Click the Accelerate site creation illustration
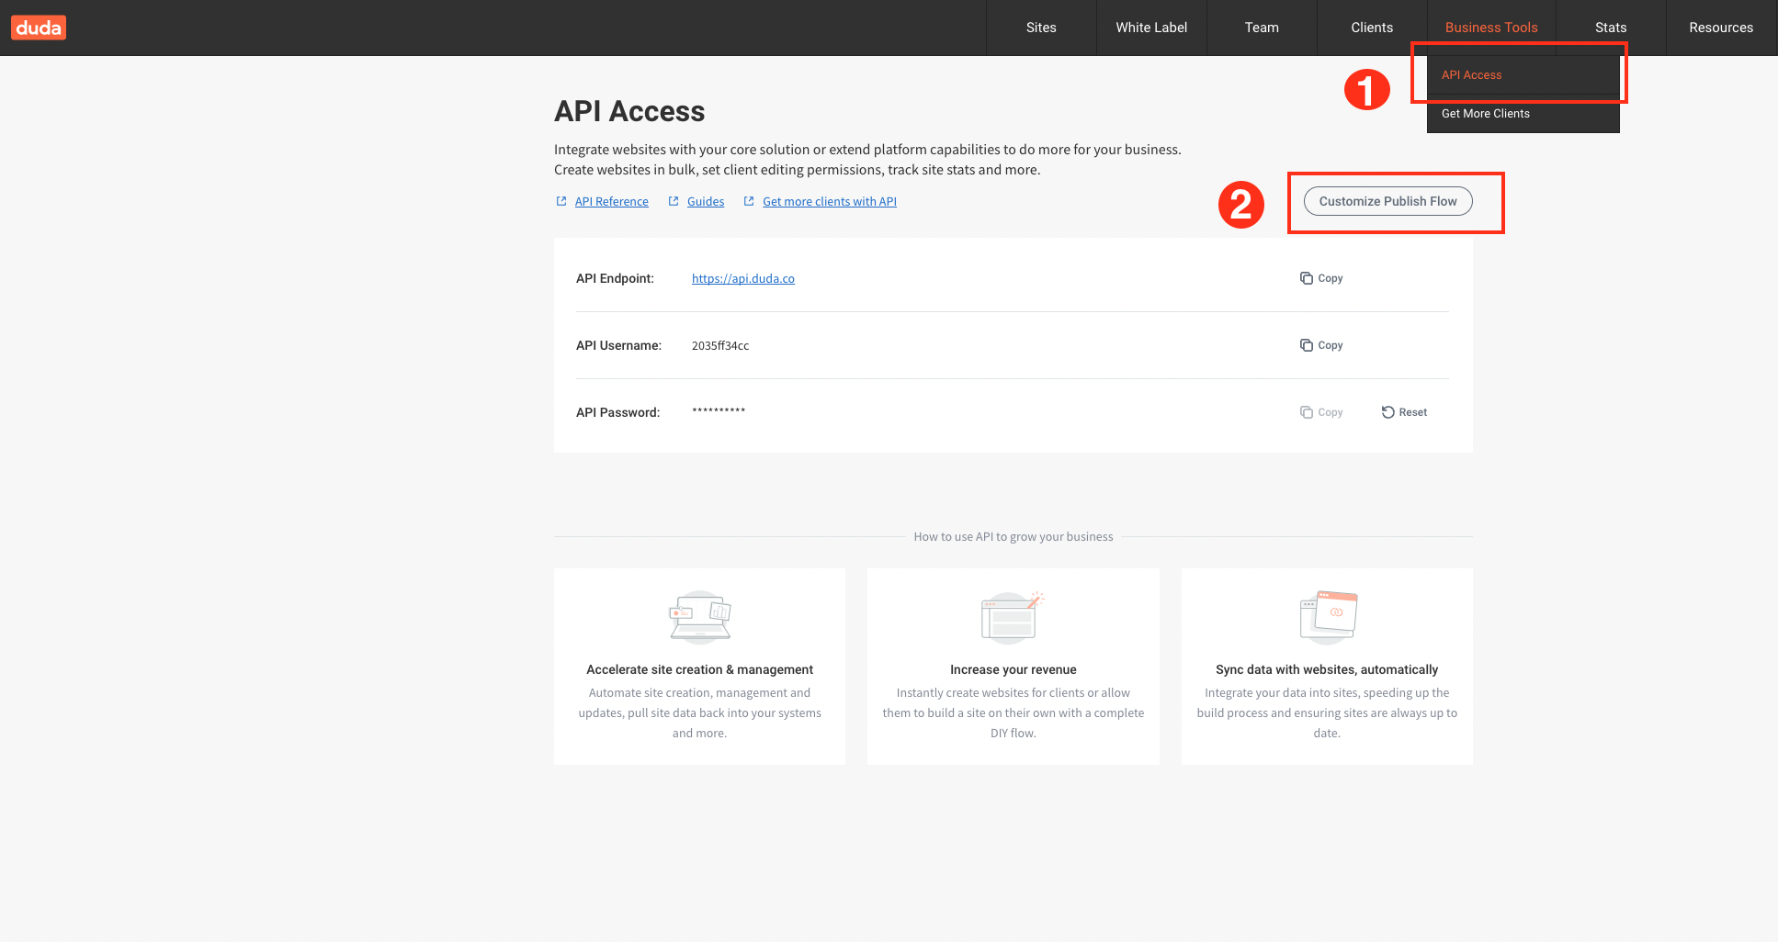 (x=699, y=617)
